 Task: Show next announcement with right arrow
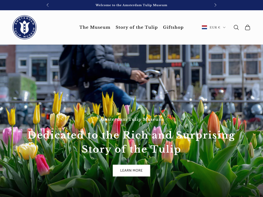215,5
